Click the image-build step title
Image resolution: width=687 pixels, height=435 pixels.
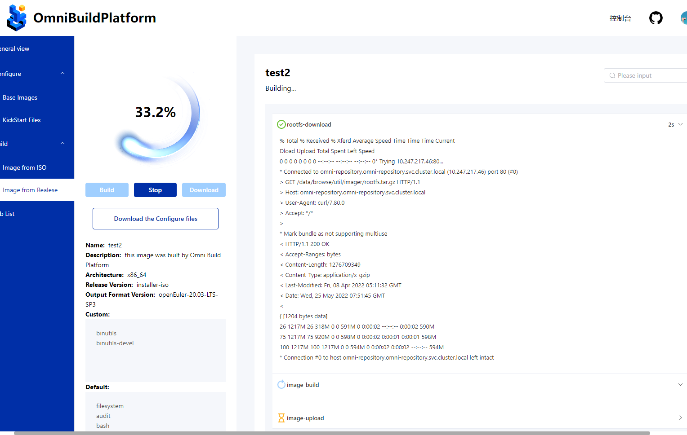pos(303,385)
